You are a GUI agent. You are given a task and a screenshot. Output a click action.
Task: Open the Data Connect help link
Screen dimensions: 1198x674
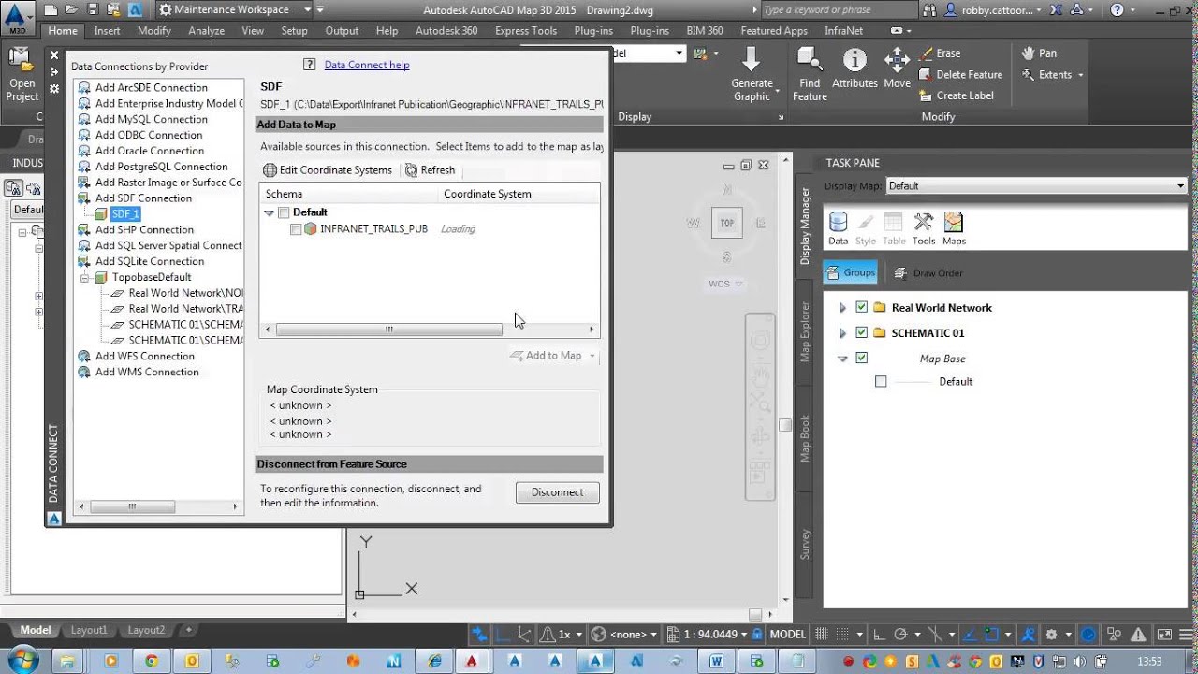[367, 65]
